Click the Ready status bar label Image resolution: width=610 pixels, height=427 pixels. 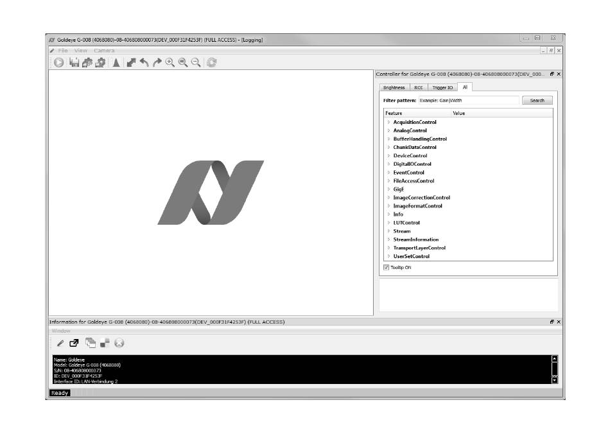[60, 393]
